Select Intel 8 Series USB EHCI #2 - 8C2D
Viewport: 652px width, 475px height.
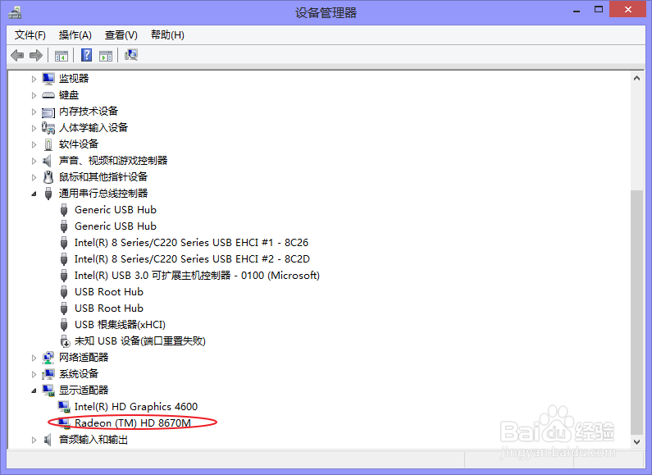point(192,258)
